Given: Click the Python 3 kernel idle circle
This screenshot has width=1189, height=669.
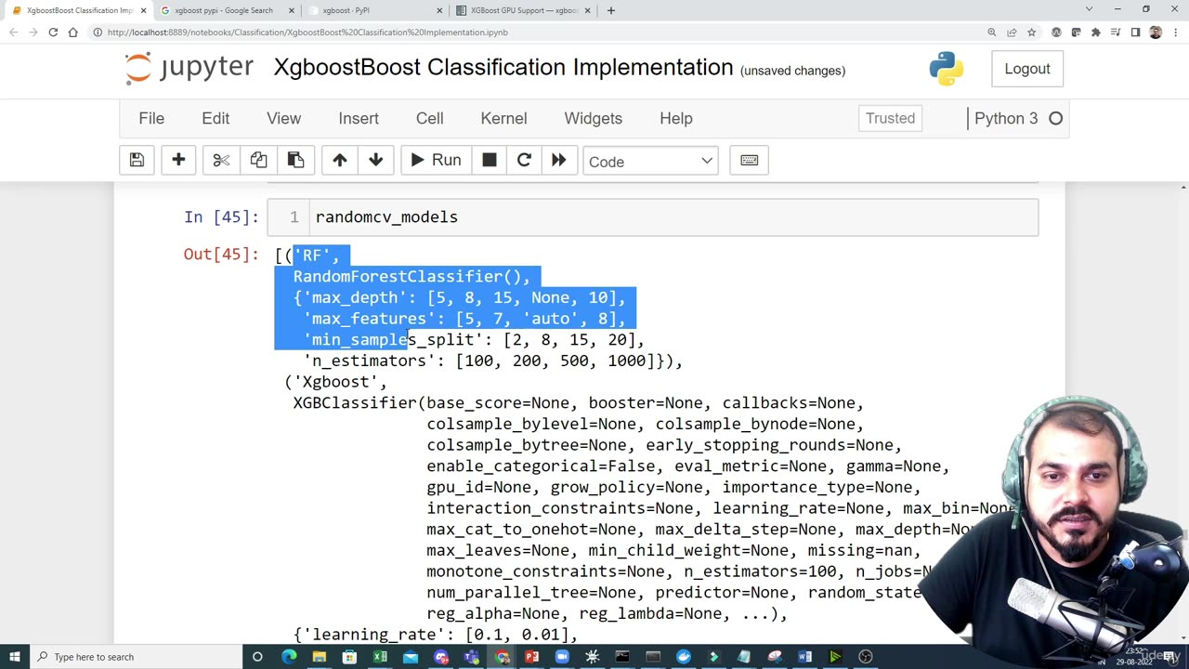Looking at the screenshot, I should click(1055, 118).
